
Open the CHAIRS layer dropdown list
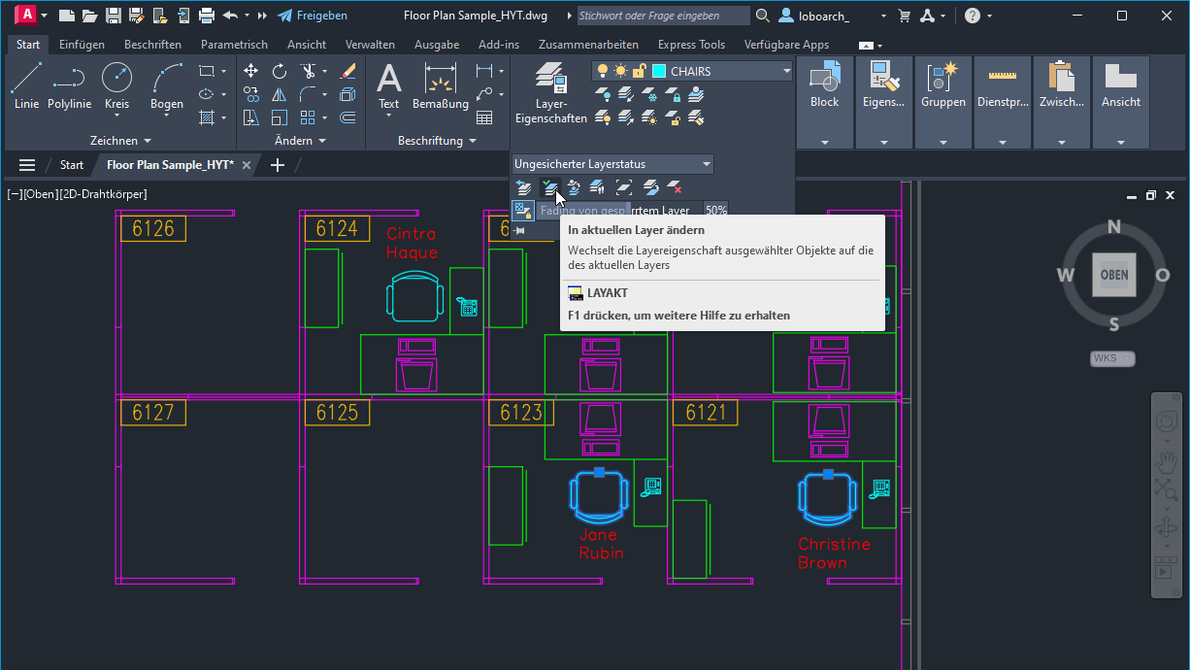786,71
